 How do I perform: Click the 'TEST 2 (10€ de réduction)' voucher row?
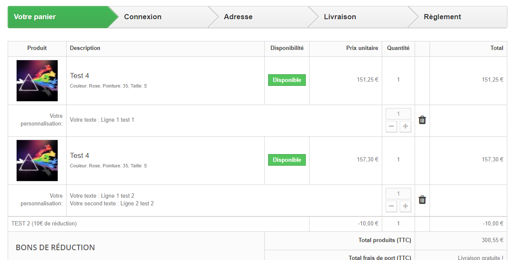pyautogui.click(x=44, y=223)
